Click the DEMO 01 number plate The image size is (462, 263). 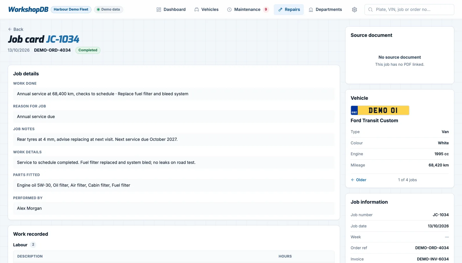(x=380, y=111)
